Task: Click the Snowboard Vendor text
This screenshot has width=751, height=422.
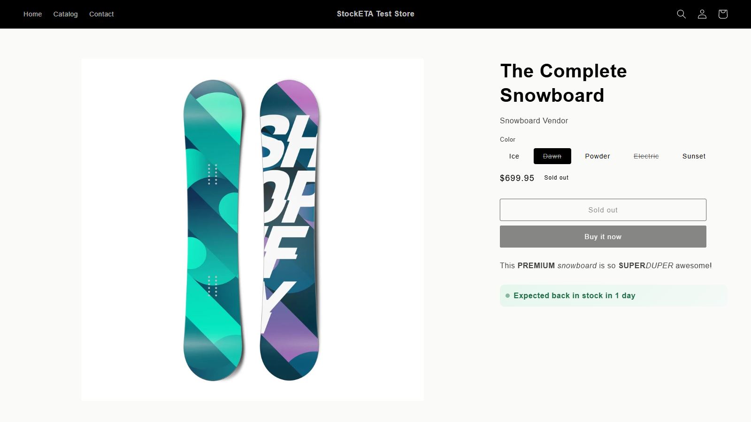Action: tap(534, 121)
